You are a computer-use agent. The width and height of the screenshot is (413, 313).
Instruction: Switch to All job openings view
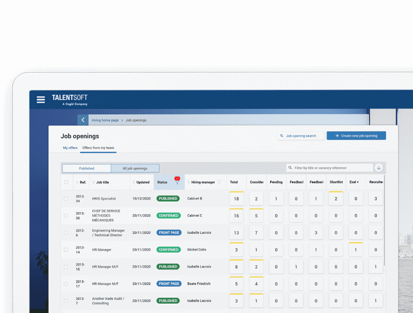point(135,169)
